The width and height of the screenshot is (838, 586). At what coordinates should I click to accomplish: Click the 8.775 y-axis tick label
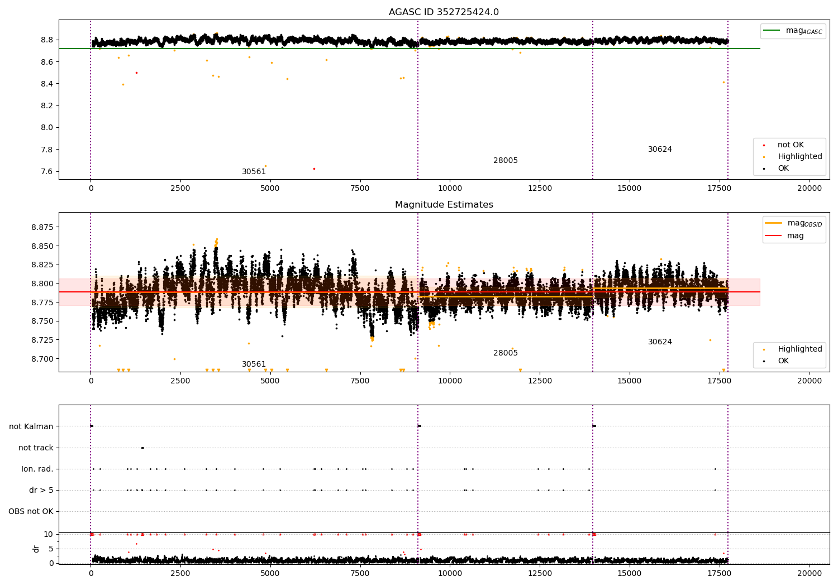pyautogui.click(x=42, y=302)
